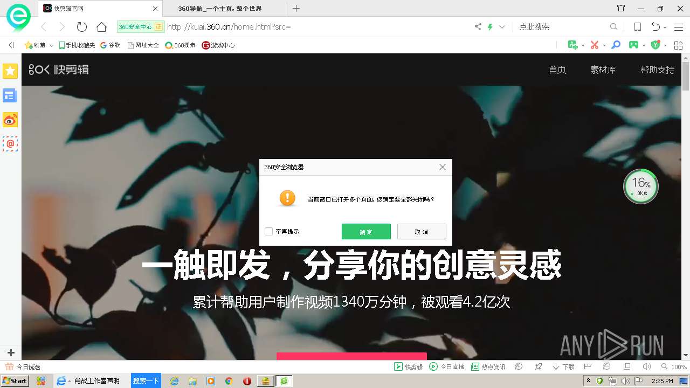Image resolution: width=690 pixels, height=388 pixels.
Task: Open the browser main menu icon
Action: pyautogui.click(x=679, y=27)
